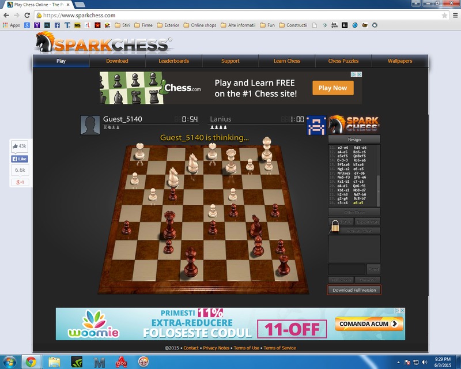Click the Google +1 button in sidebar

(20, 182)
